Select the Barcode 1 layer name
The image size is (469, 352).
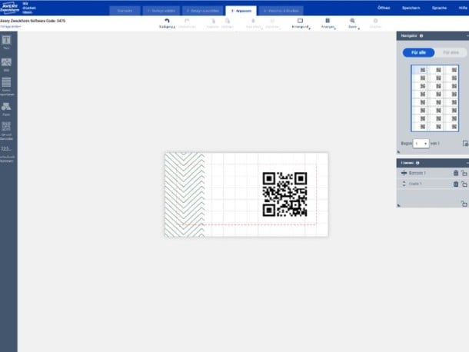point(417,173)
